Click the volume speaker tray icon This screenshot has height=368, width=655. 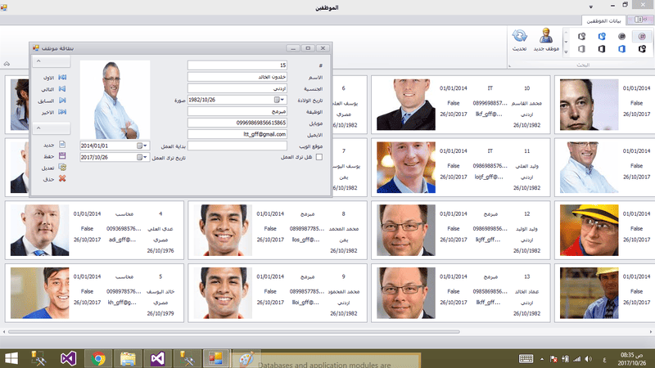[588, 359]
